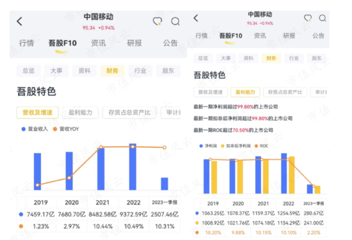Select 吾股F10 tab in right screen
The height and width of the screenshot is (240, 352).
click(x=231, y=36)
